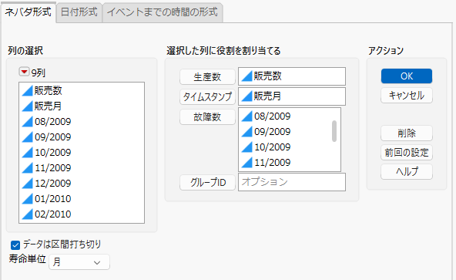
Task: Click the icon next to 10/2009 in column list
Action: tap(27, 153)
